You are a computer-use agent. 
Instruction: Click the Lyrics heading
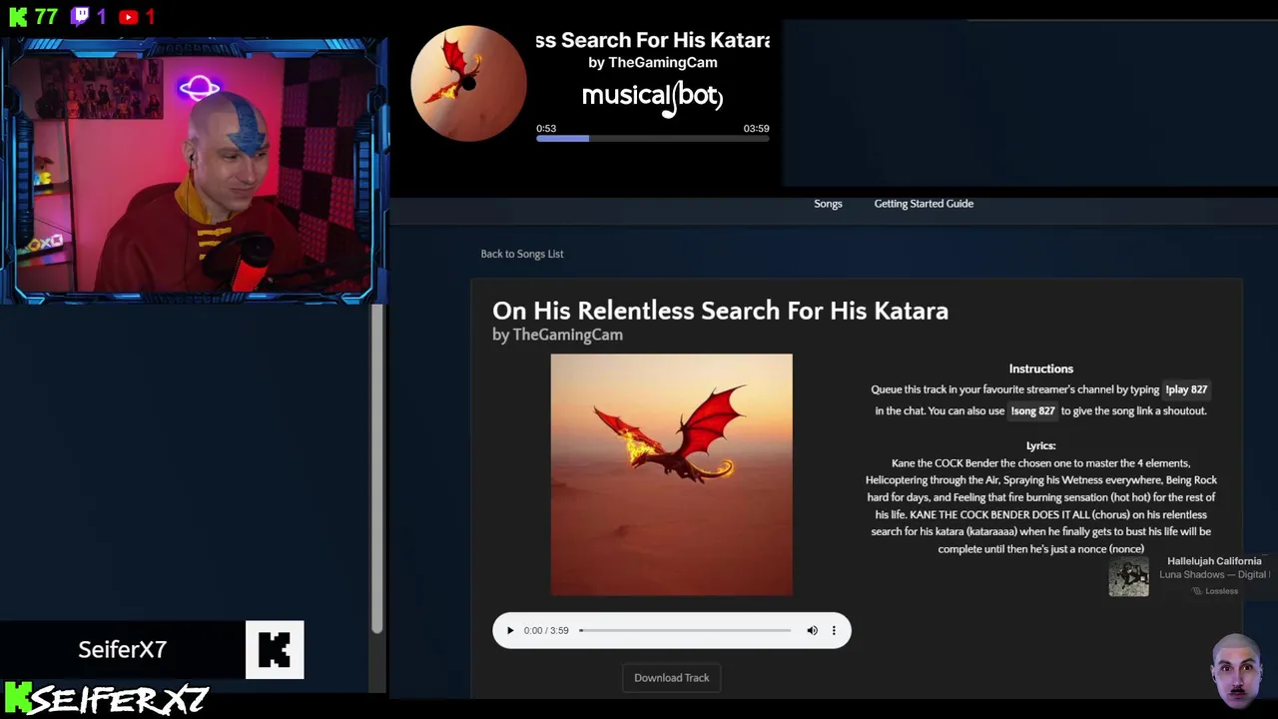click(1040, 445)
